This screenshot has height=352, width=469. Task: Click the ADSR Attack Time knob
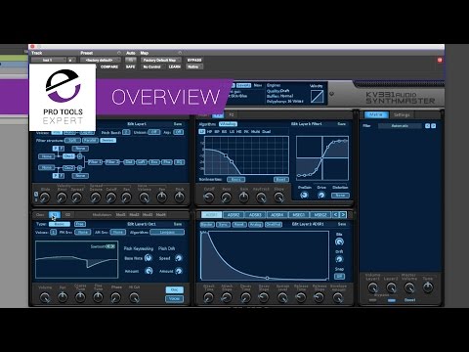click(208, 297)
